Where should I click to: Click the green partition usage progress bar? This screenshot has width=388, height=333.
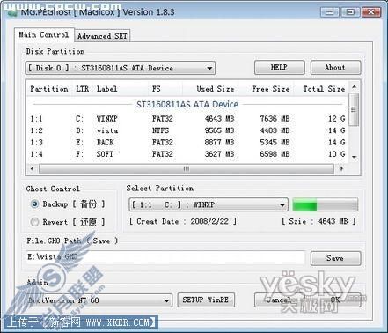326,205
